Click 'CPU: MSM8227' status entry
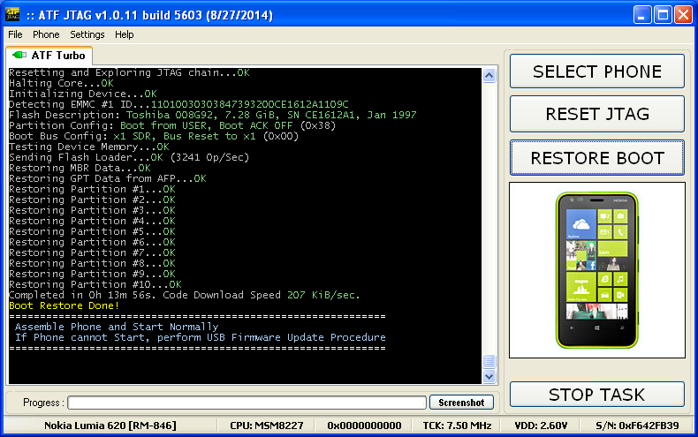Viewport: 698px width, 437px height. click(266, 426)
